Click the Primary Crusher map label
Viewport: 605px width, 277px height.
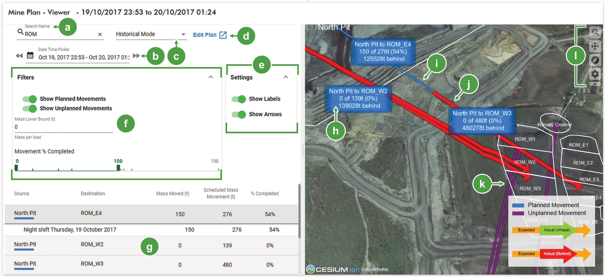[x=554, y=125]
